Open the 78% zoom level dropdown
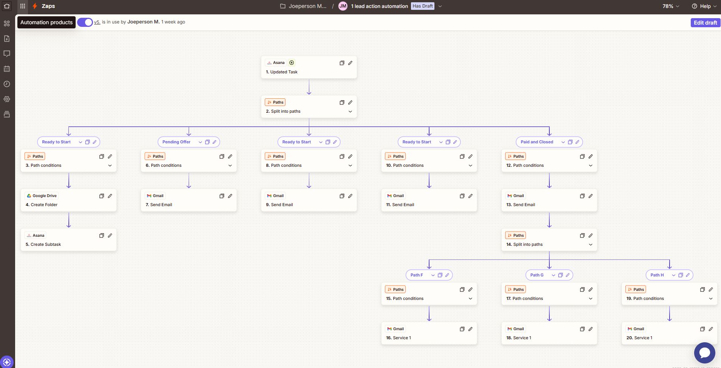 671,6
